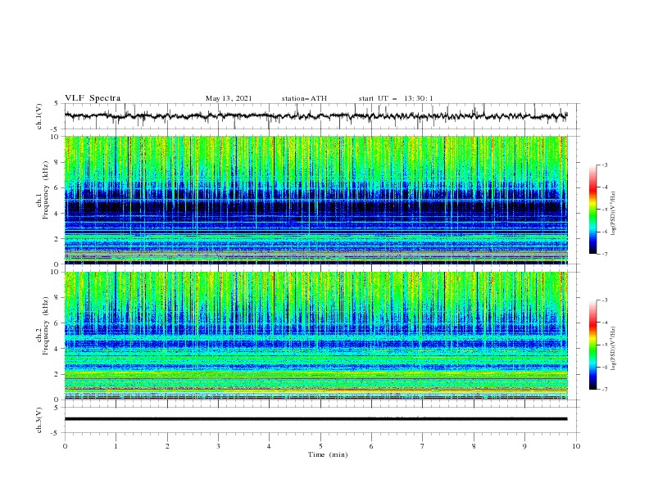The height and width of the screenshot is (501, 649).
Task: Select the "Time (min)" axis title
Action: point(328,454)
